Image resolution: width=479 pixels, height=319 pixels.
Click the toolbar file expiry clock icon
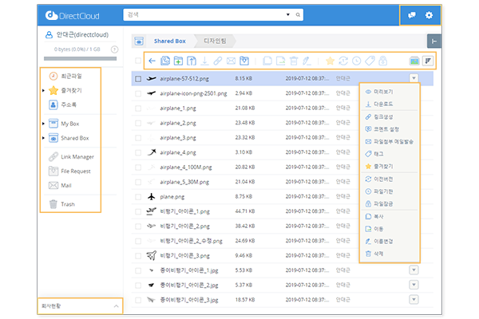(x=357, y=61)
